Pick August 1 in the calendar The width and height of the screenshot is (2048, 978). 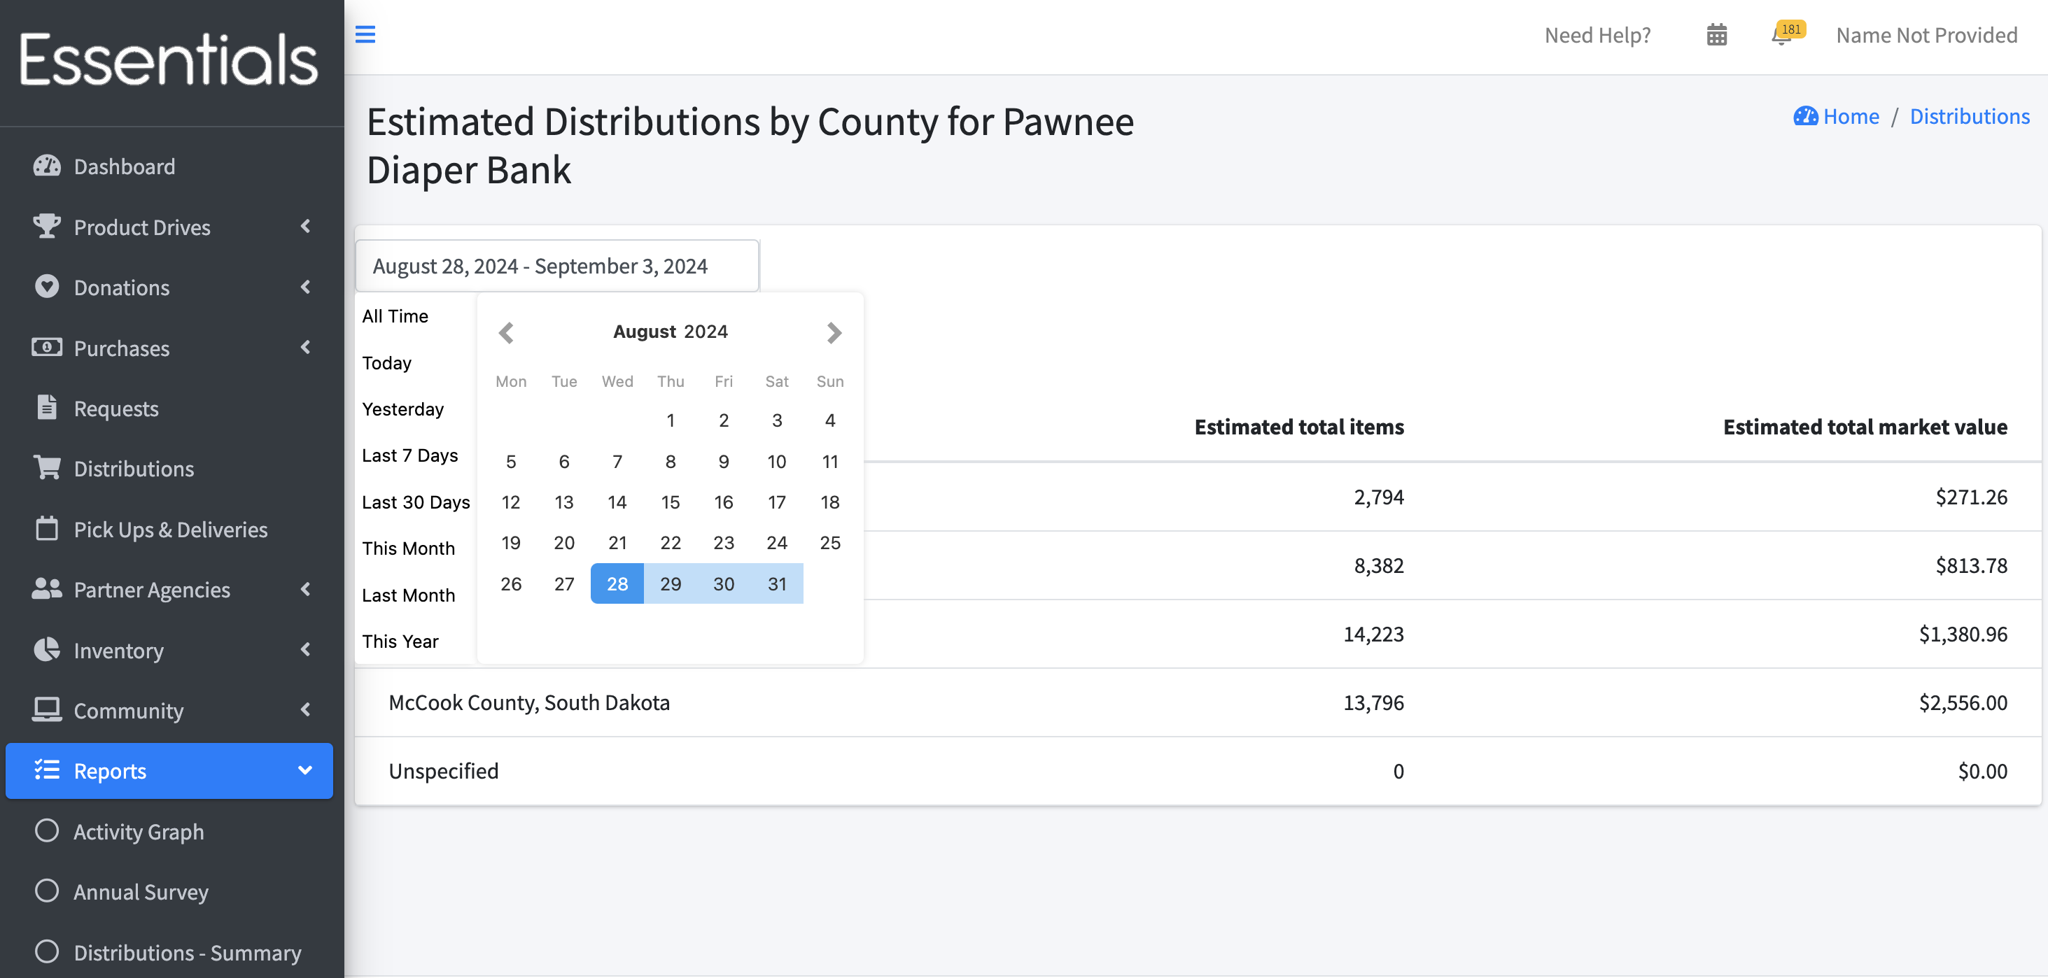click(671, 420)
